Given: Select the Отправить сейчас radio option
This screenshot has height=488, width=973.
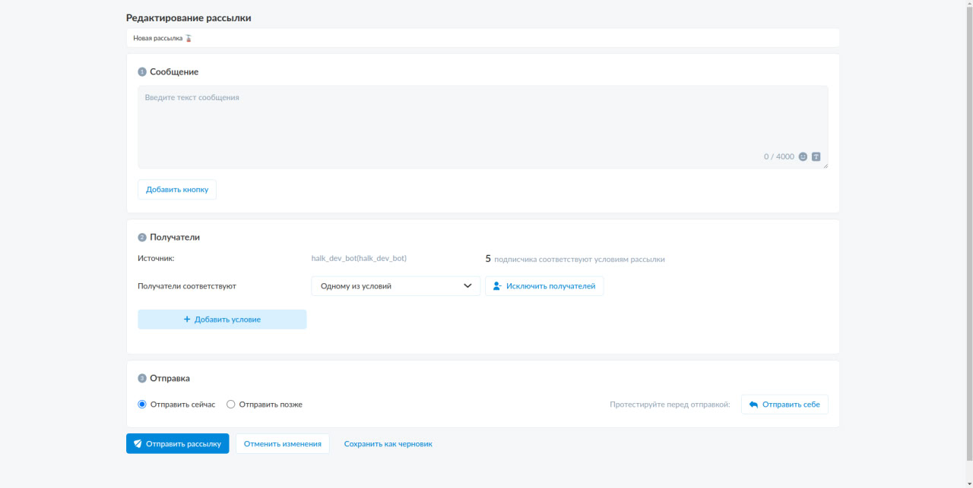Looking at the screenshot, I should point(142,405).
